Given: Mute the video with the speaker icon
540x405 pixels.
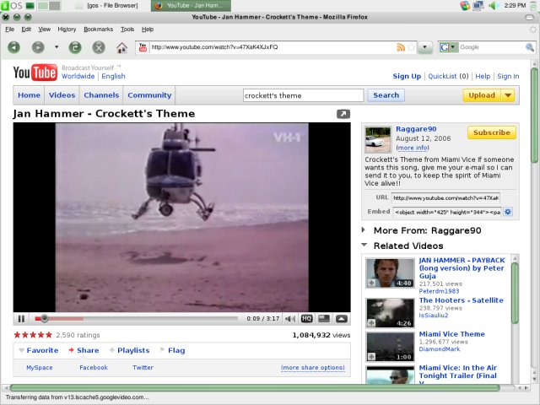Looking at the screenshot, I should (290, 319).
